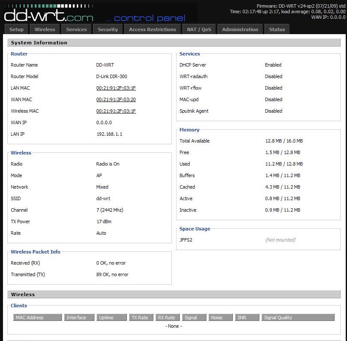
Task: Open the Access Restrictions tab
Action: [153, 29]
